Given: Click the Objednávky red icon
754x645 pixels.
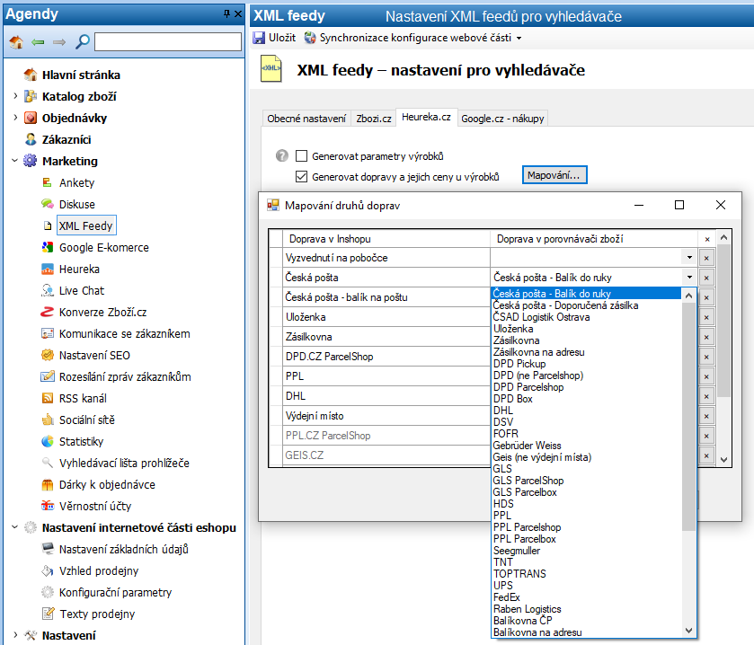Looking at the screenshot, I should click(x=31, y=118).
